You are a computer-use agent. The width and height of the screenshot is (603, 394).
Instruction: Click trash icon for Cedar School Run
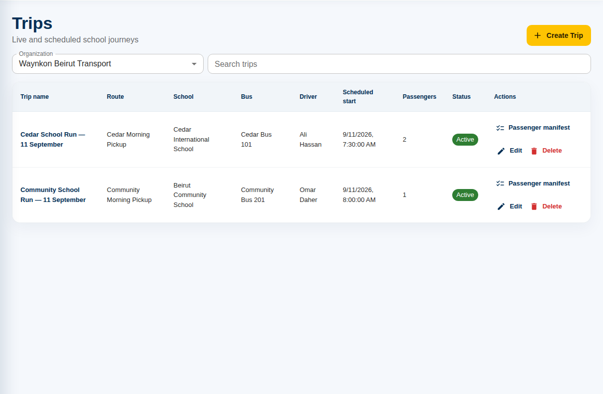click(x=534, y=151)
